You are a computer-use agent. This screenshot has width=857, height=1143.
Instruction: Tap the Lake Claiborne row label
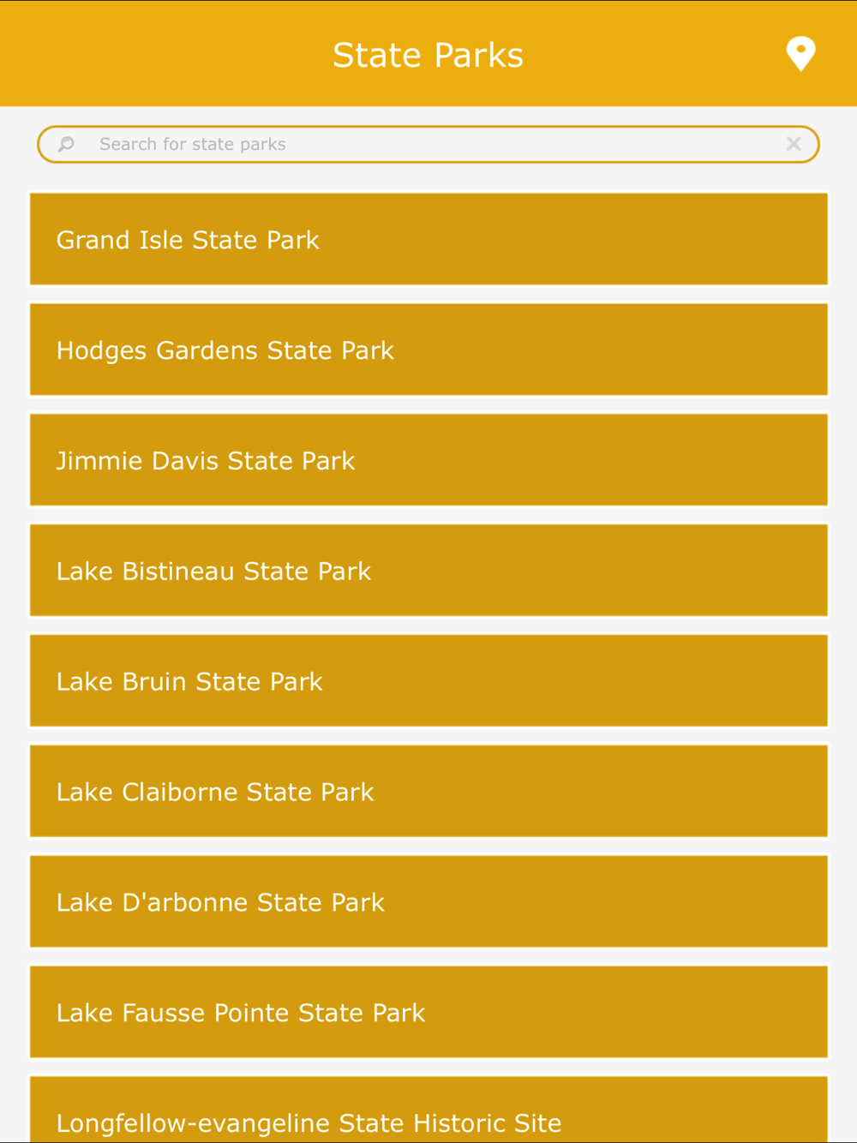215,792
